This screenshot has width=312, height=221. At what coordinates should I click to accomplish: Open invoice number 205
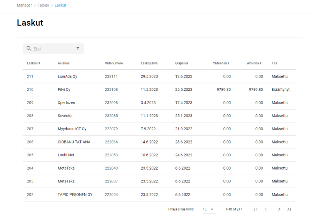[x=30, y=155]
